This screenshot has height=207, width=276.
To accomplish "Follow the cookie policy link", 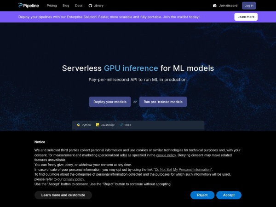I will pyautogui.click(x=166, y=155).
